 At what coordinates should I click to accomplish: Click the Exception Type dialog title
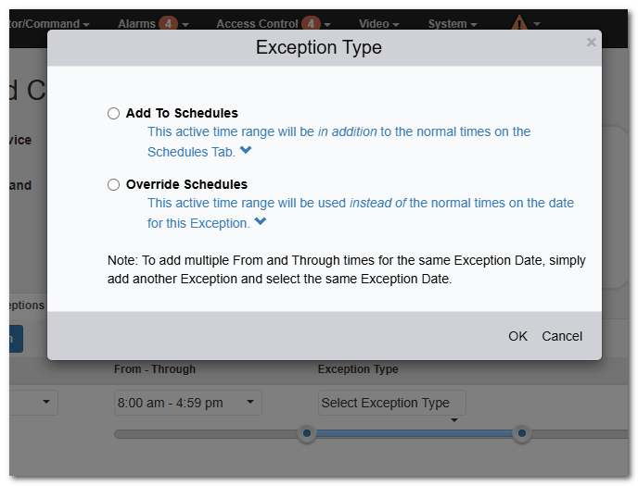(x=319, y=47)
